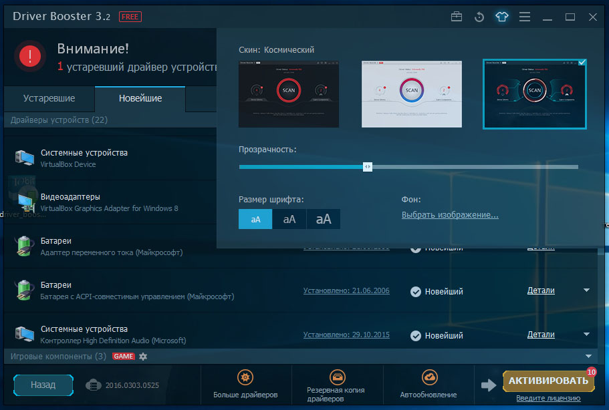
Task: Expand the High Definition Audio row dropdown arrow
Action: 586,334
